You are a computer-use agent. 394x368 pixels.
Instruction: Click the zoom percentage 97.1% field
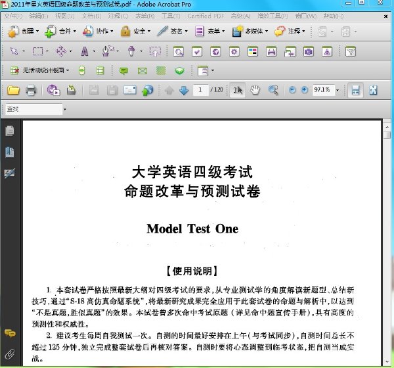point(324,90)
